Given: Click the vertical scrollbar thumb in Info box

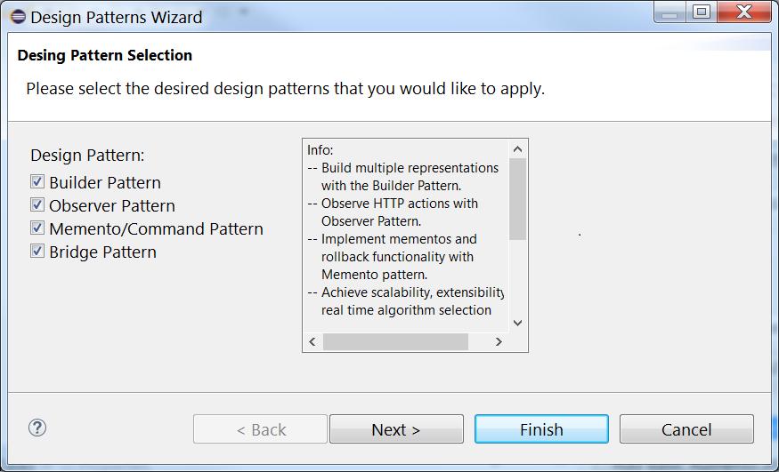Looking at the screenshot, I should coord(517,199).
